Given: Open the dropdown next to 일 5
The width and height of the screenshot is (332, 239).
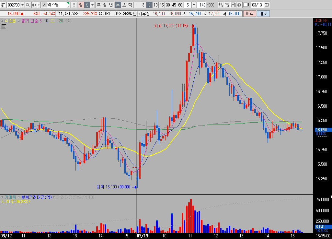Looking at the screenshot, I should (93, 5).
